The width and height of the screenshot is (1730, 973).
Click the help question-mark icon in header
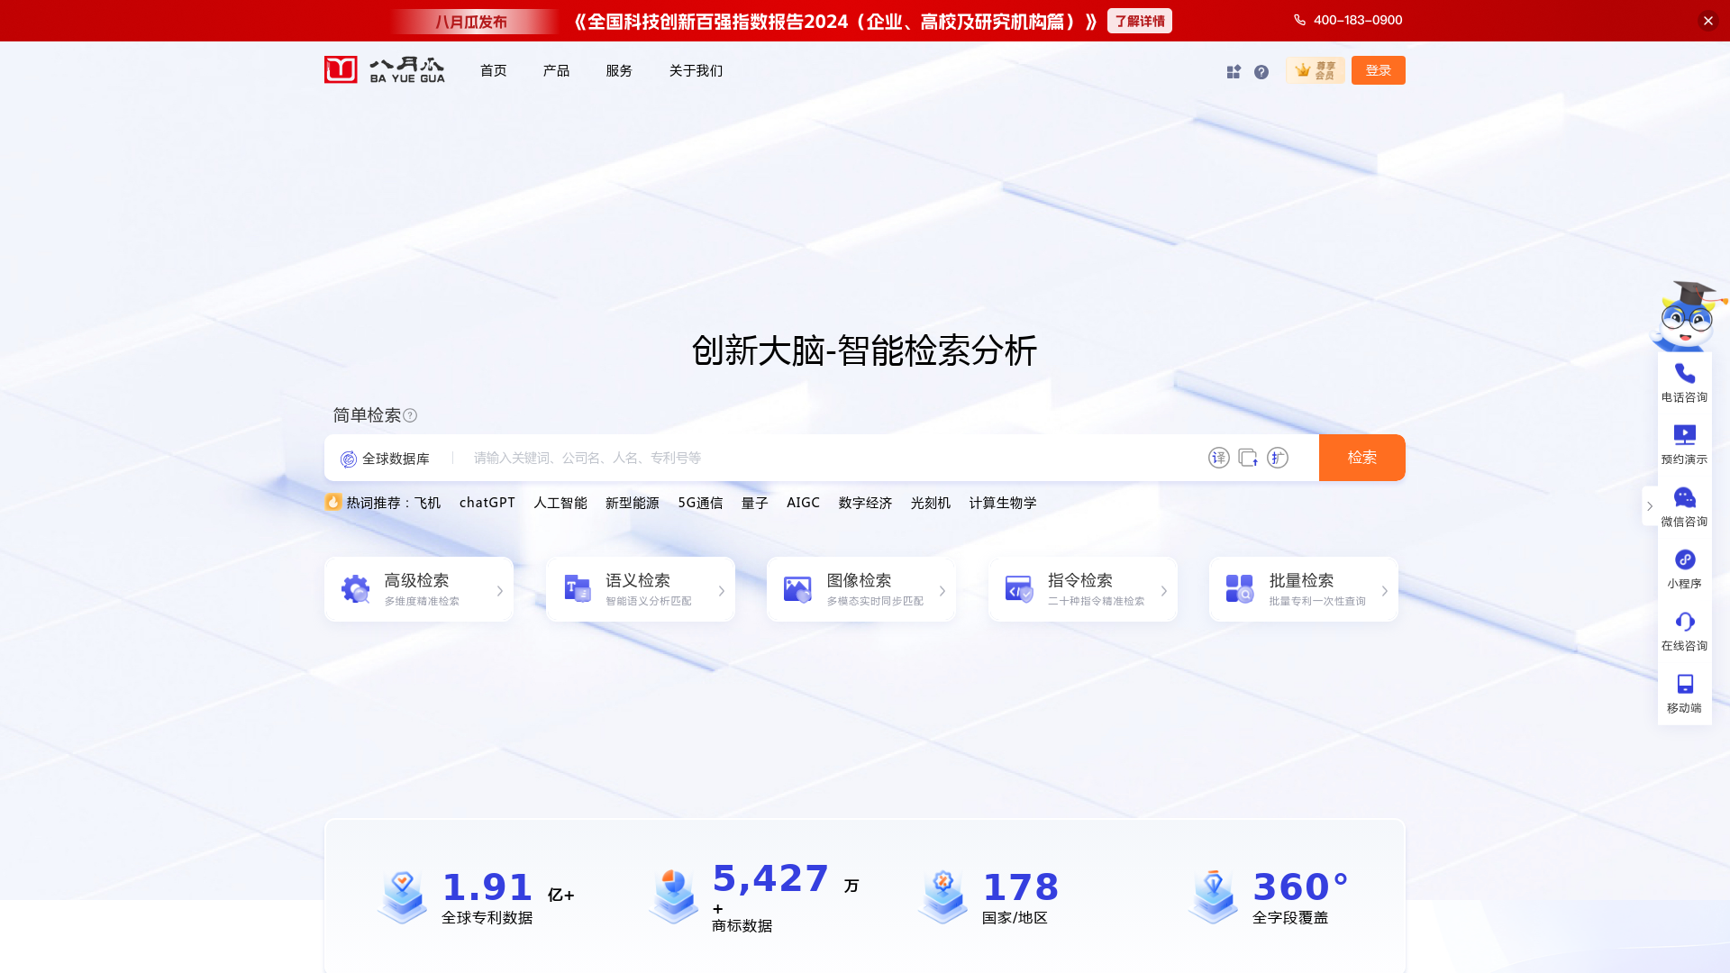[1261, 71]
